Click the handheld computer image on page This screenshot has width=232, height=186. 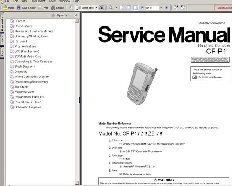[x=142, y=84]
